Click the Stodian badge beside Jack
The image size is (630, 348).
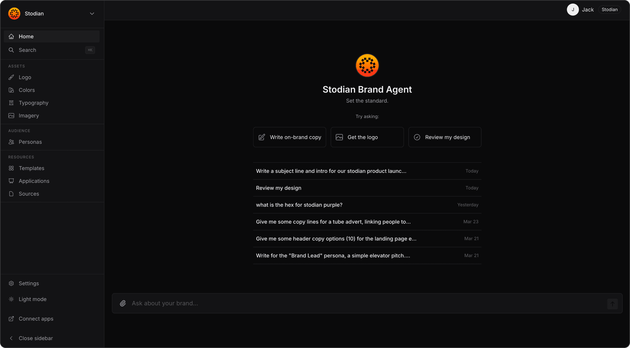609,10
